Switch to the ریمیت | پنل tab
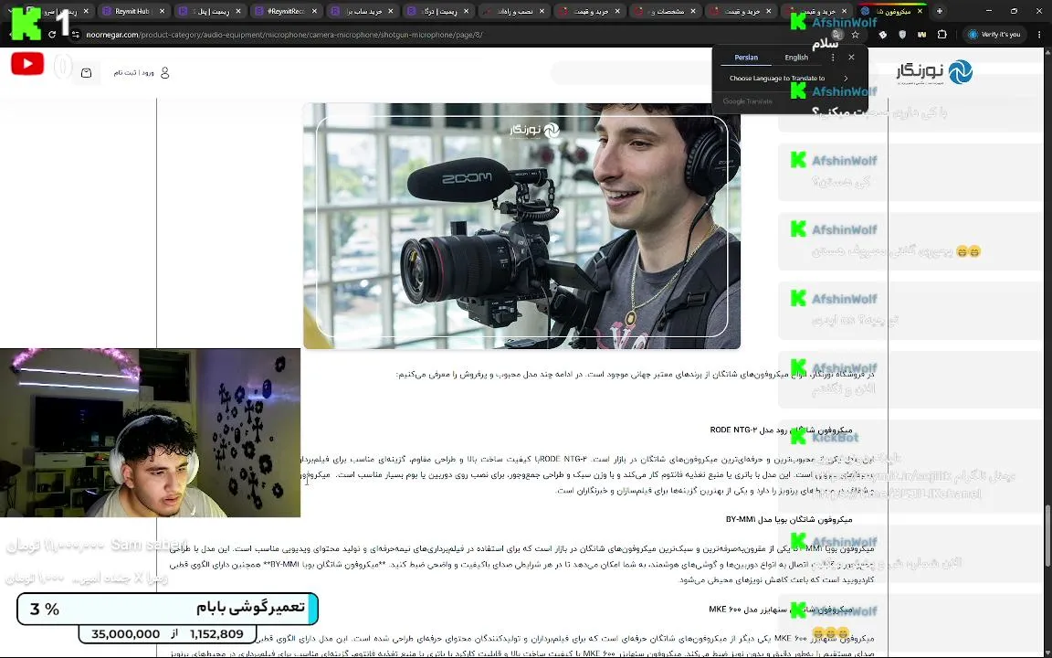This screenshot has height=658, width=1052. (208, 11)
